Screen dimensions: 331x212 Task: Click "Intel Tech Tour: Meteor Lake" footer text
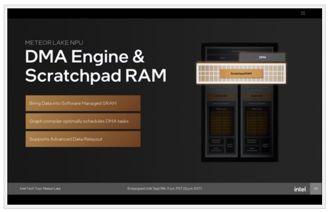click(x=40, y=188)
